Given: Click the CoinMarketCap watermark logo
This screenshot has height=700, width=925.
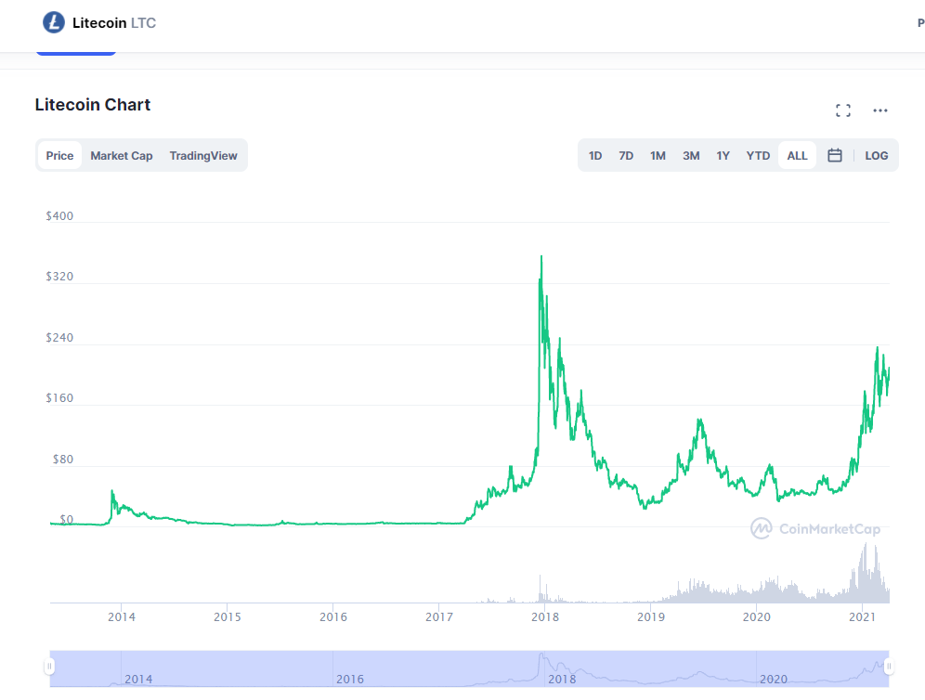Looking at the screenshot, I should click(815, 529).
